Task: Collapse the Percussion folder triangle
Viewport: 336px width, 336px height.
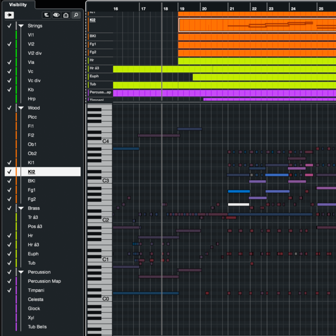Action: (x=21, y=272)
